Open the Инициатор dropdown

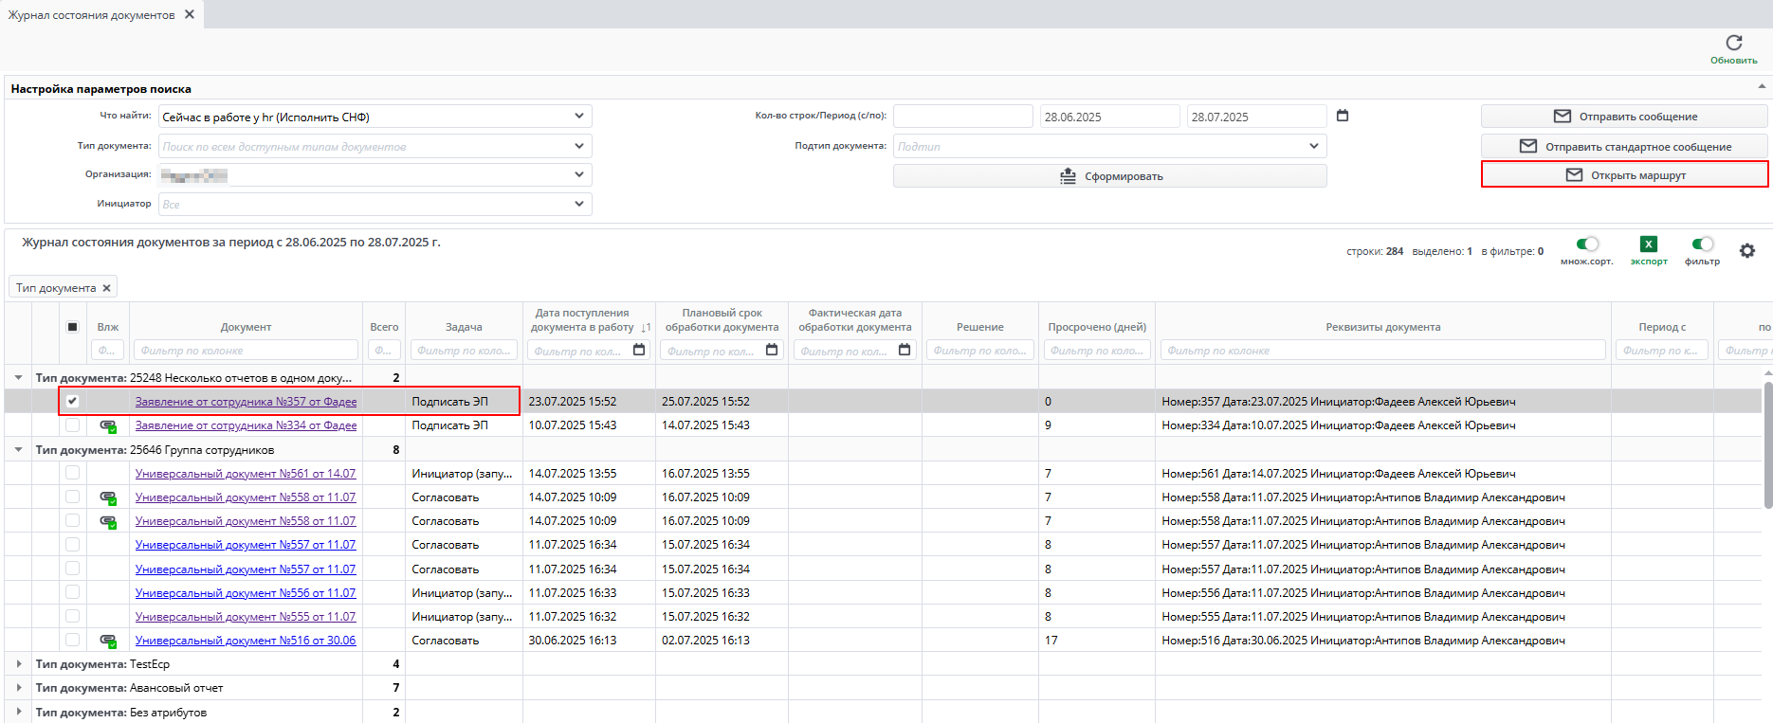pyautogui.click(x=578, y=204)
